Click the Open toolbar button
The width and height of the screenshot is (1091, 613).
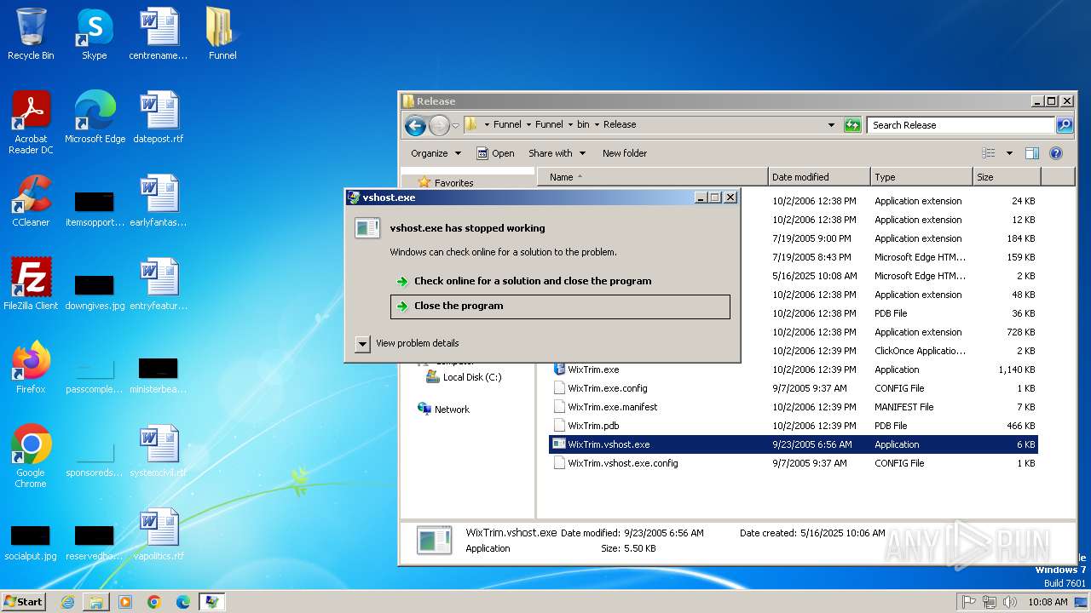[495, 153]
